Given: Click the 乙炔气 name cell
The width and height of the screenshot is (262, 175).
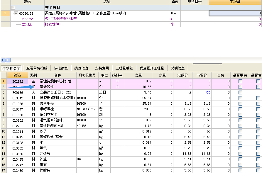Looking at the screenshot, I should (x=58, y=154).
